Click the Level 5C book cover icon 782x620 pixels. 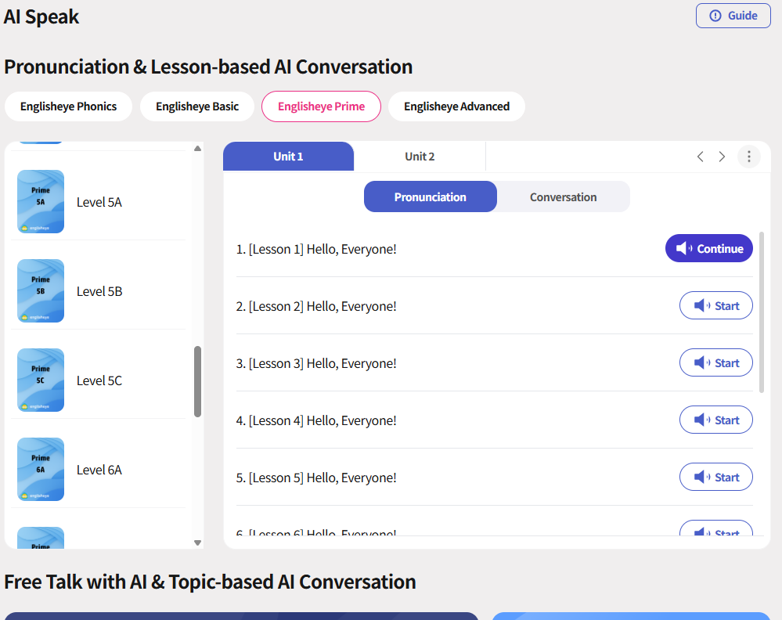pos(41,380)
